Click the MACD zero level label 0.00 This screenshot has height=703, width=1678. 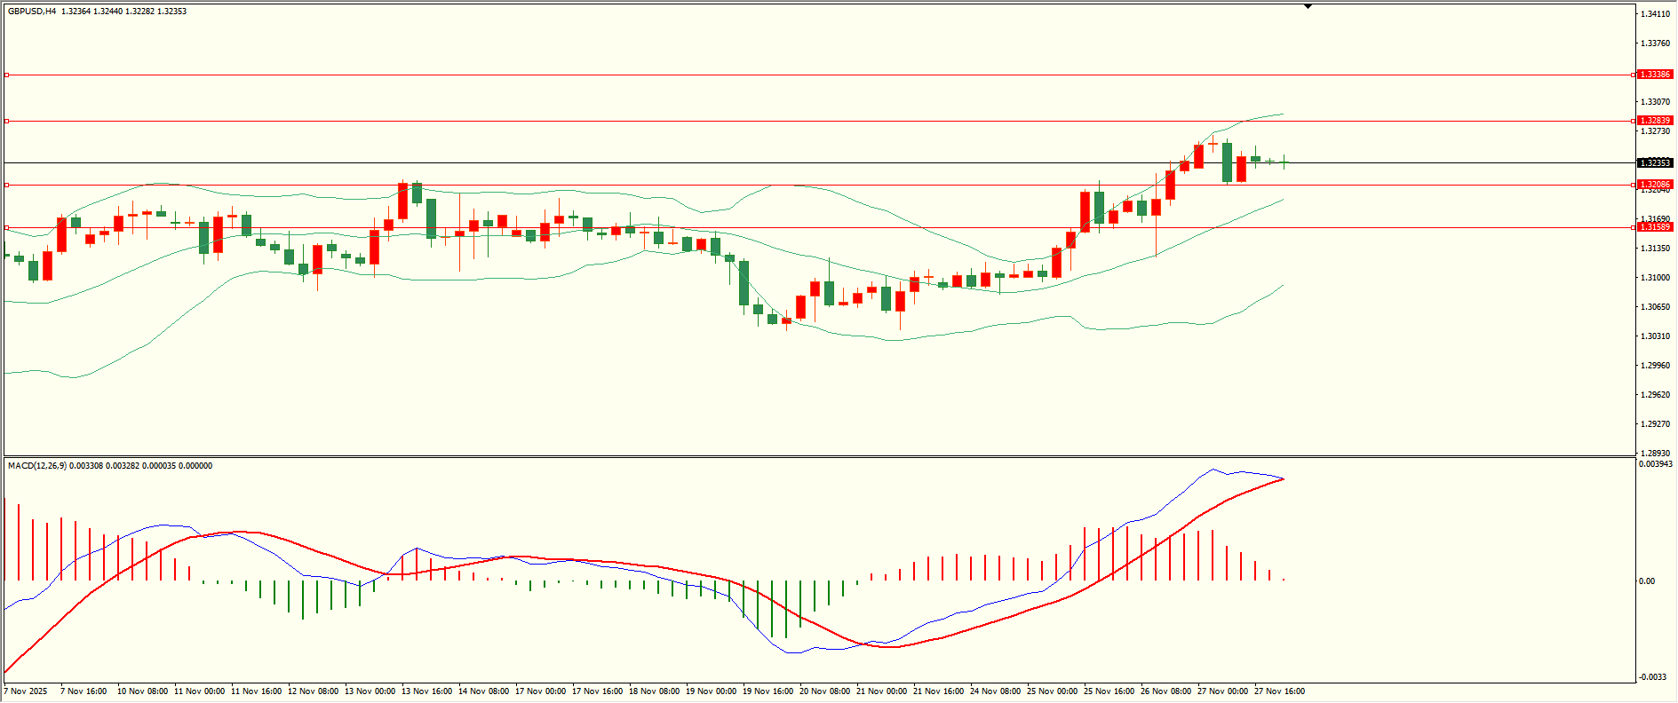tap(1647, 581)
